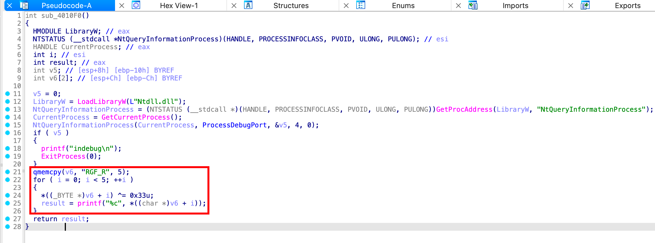Image resolution: width=655 pixels, height=243 pixels.
Task: Set breakpoint at line 19 dot
Action: coord(8,156)
